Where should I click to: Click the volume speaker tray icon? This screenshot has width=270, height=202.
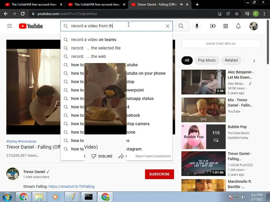click(243, 197)
